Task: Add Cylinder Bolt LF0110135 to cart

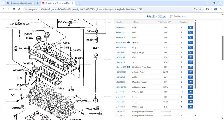Action: 190,92
